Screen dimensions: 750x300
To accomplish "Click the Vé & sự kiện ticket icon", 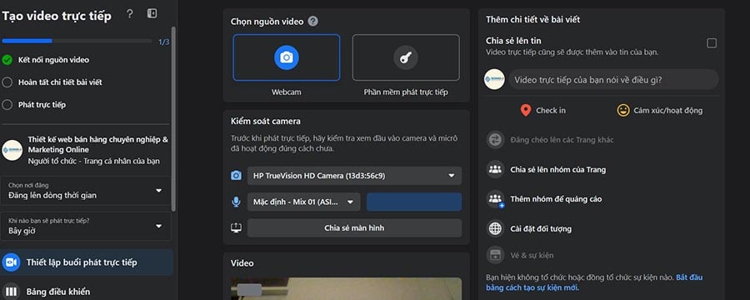I will (496, 255).
